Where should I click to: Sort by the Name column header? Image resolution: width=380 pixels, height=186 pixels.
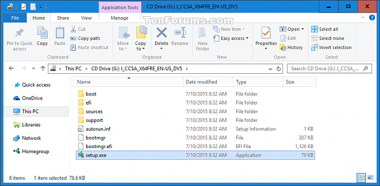pyautogui.click(x=127, y=82)
